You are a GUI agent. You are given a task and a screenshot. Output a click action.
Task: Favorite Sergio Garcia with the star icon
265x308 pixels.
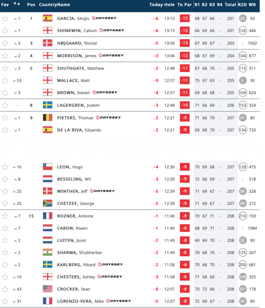coord(5,18)
